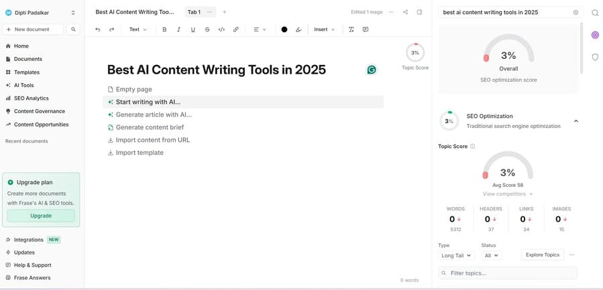Toggle strikethrough formatting
Screen dimensions: 603x290
(x=207, y=29)
